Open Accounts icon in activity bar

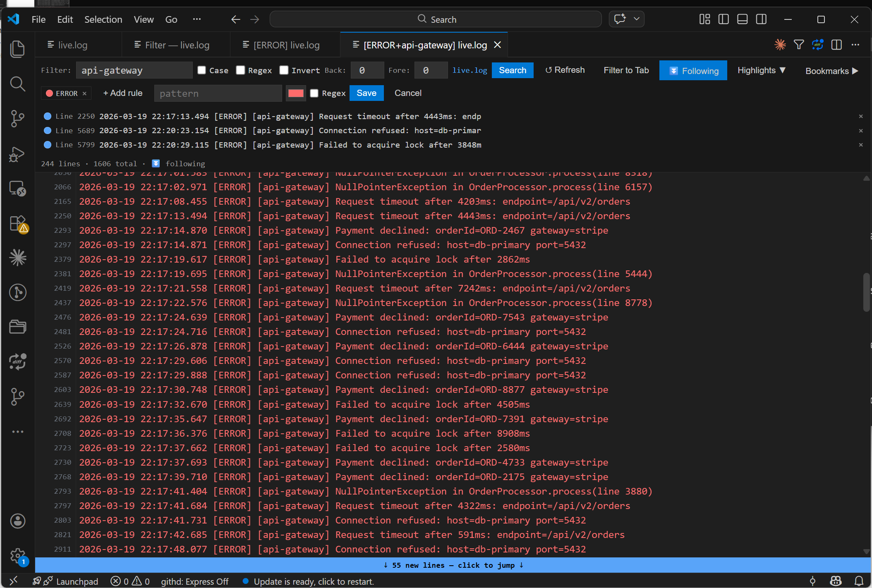(17, 521)
